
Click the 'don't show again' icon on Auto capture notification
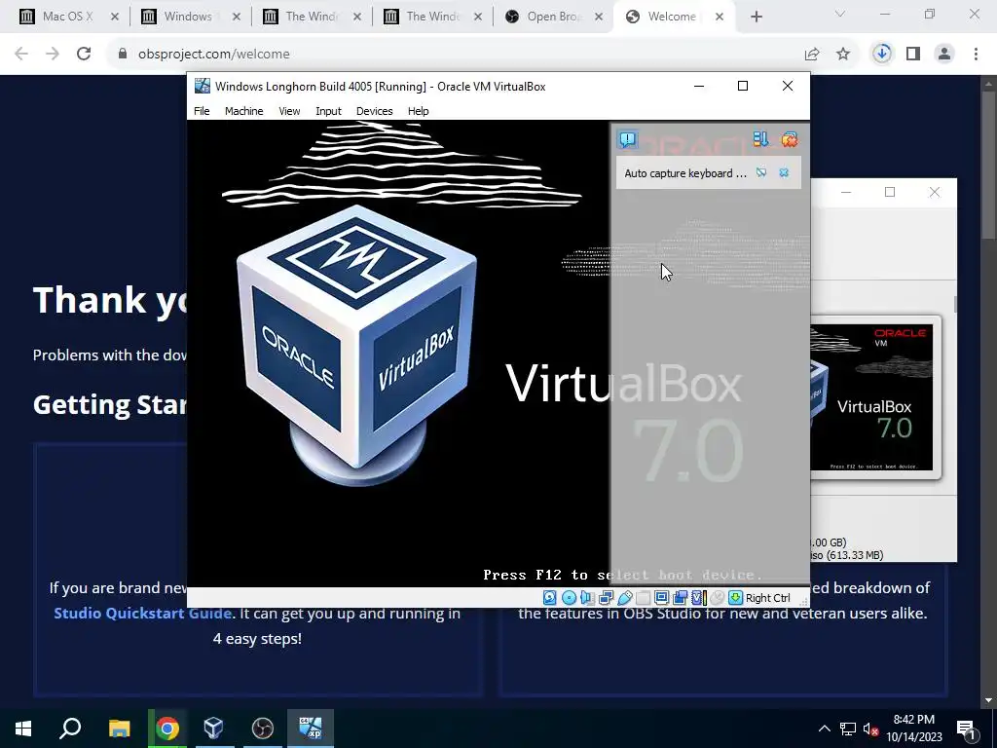761,173
